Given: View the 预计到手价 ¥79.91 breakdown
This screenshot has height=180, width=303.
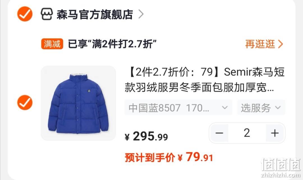Looking at the screenshot, I should pos(169,157).
